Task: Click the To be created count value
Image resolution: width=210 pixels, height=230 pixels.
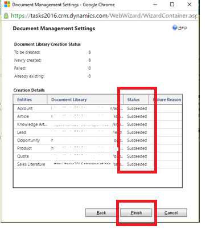Action: [x=89, y=53]
